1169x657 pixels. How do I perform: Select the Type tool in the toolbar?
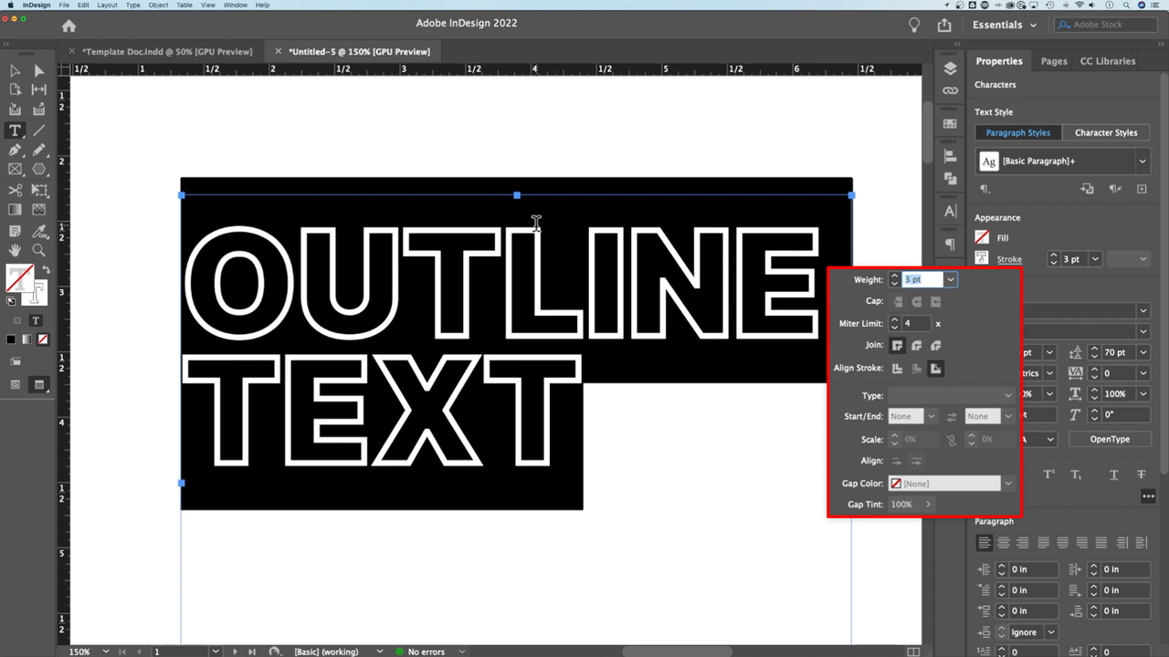15,130
